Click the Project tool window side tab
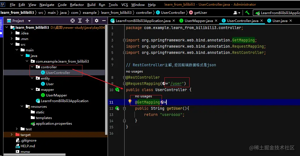300x156 pixels. tap(1, 27)
